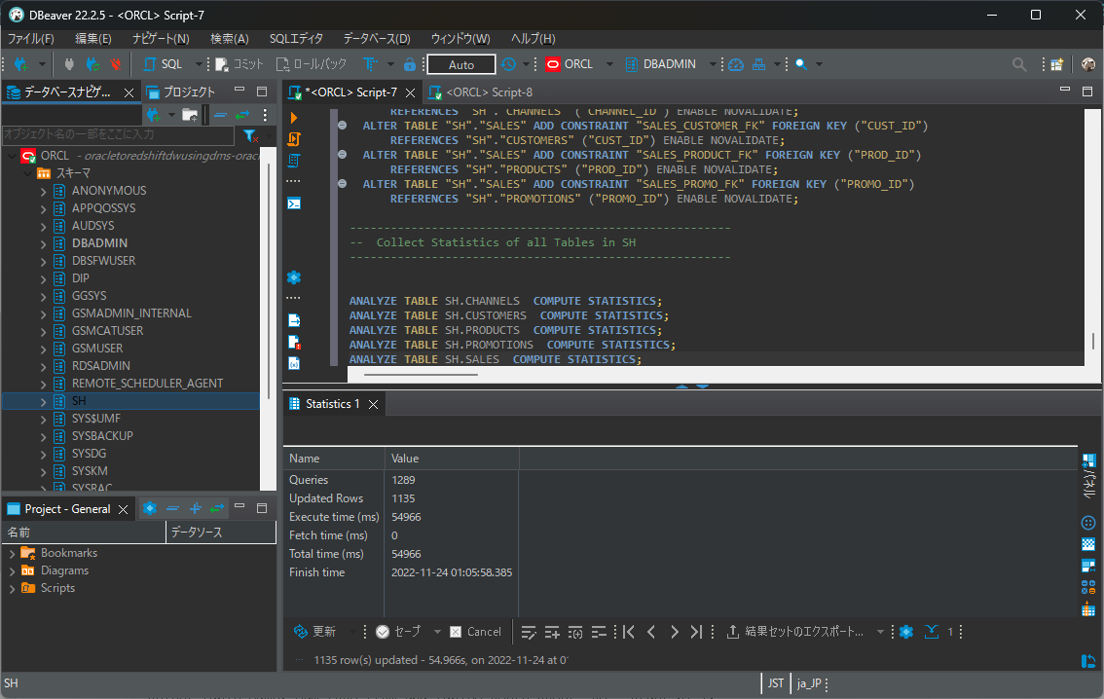1104x699 pixels.
Task: Click the add row icon in results toolbar
Action: [552, 632]
